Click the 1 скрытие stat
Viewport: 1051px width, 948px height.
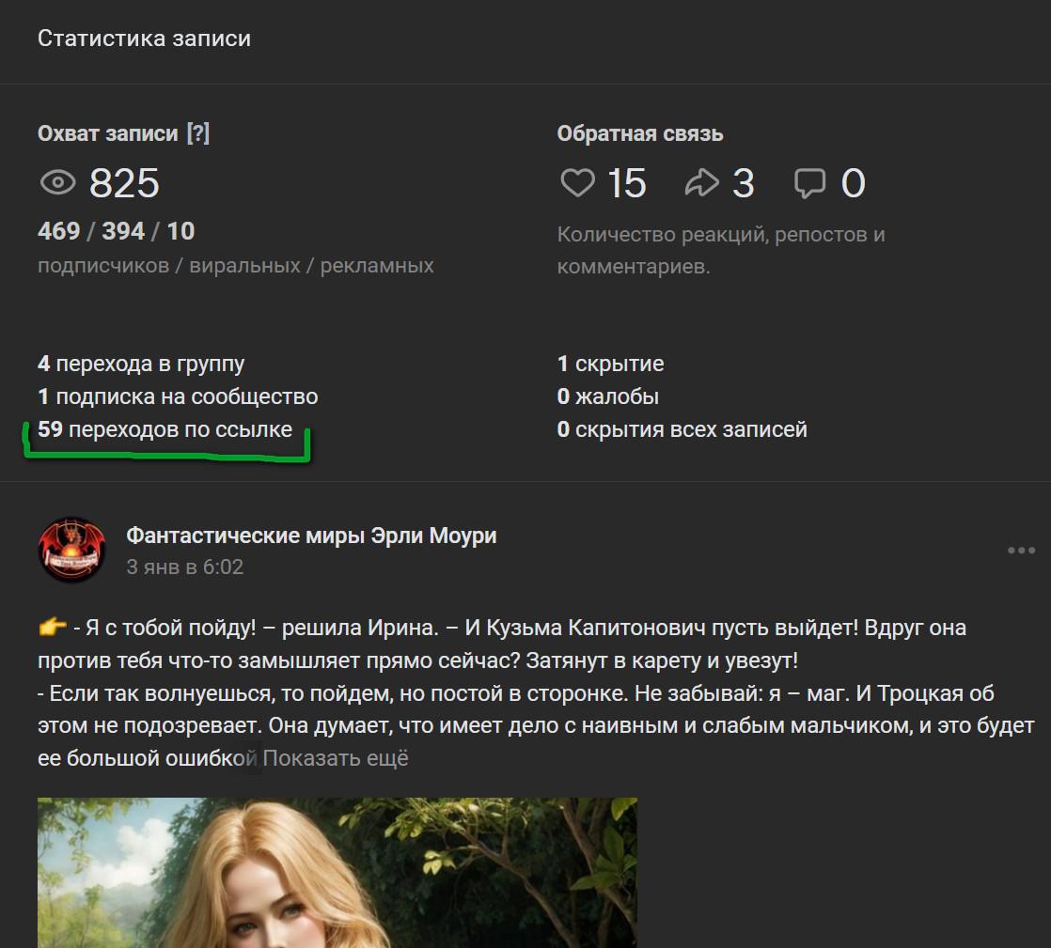click(x=610, y=364)
